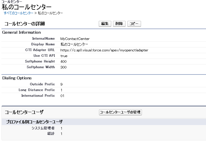Click the プロファイル別コールセンターユーザ header row
Screen dimensions: 206x141
point(104,122)
